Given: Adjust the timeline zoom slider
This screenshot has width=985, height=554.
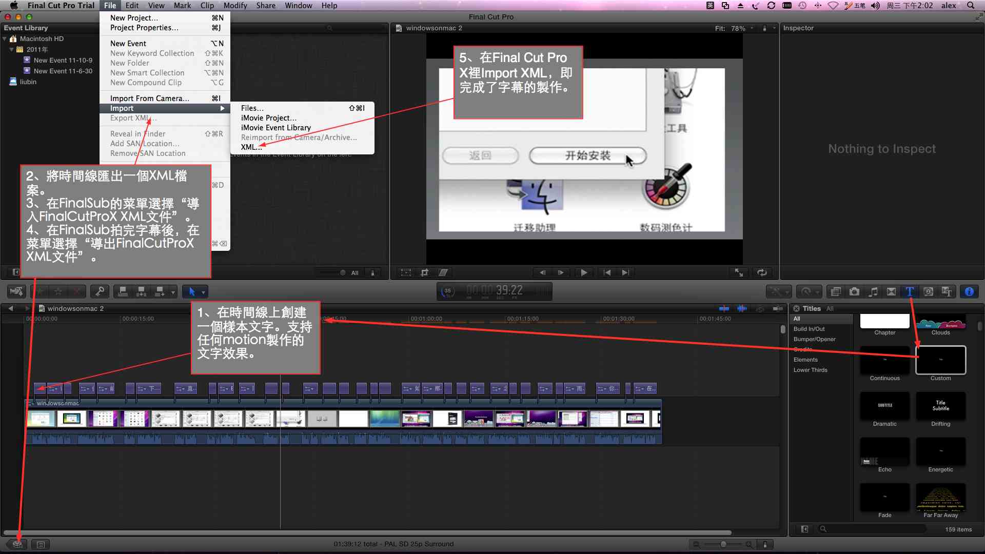Looking at the screenshot, I should point(723,544).
